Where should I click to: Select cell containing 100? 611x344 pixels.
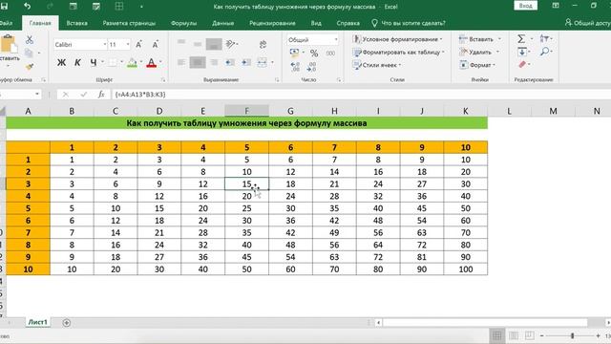click(x=466, y=269)
